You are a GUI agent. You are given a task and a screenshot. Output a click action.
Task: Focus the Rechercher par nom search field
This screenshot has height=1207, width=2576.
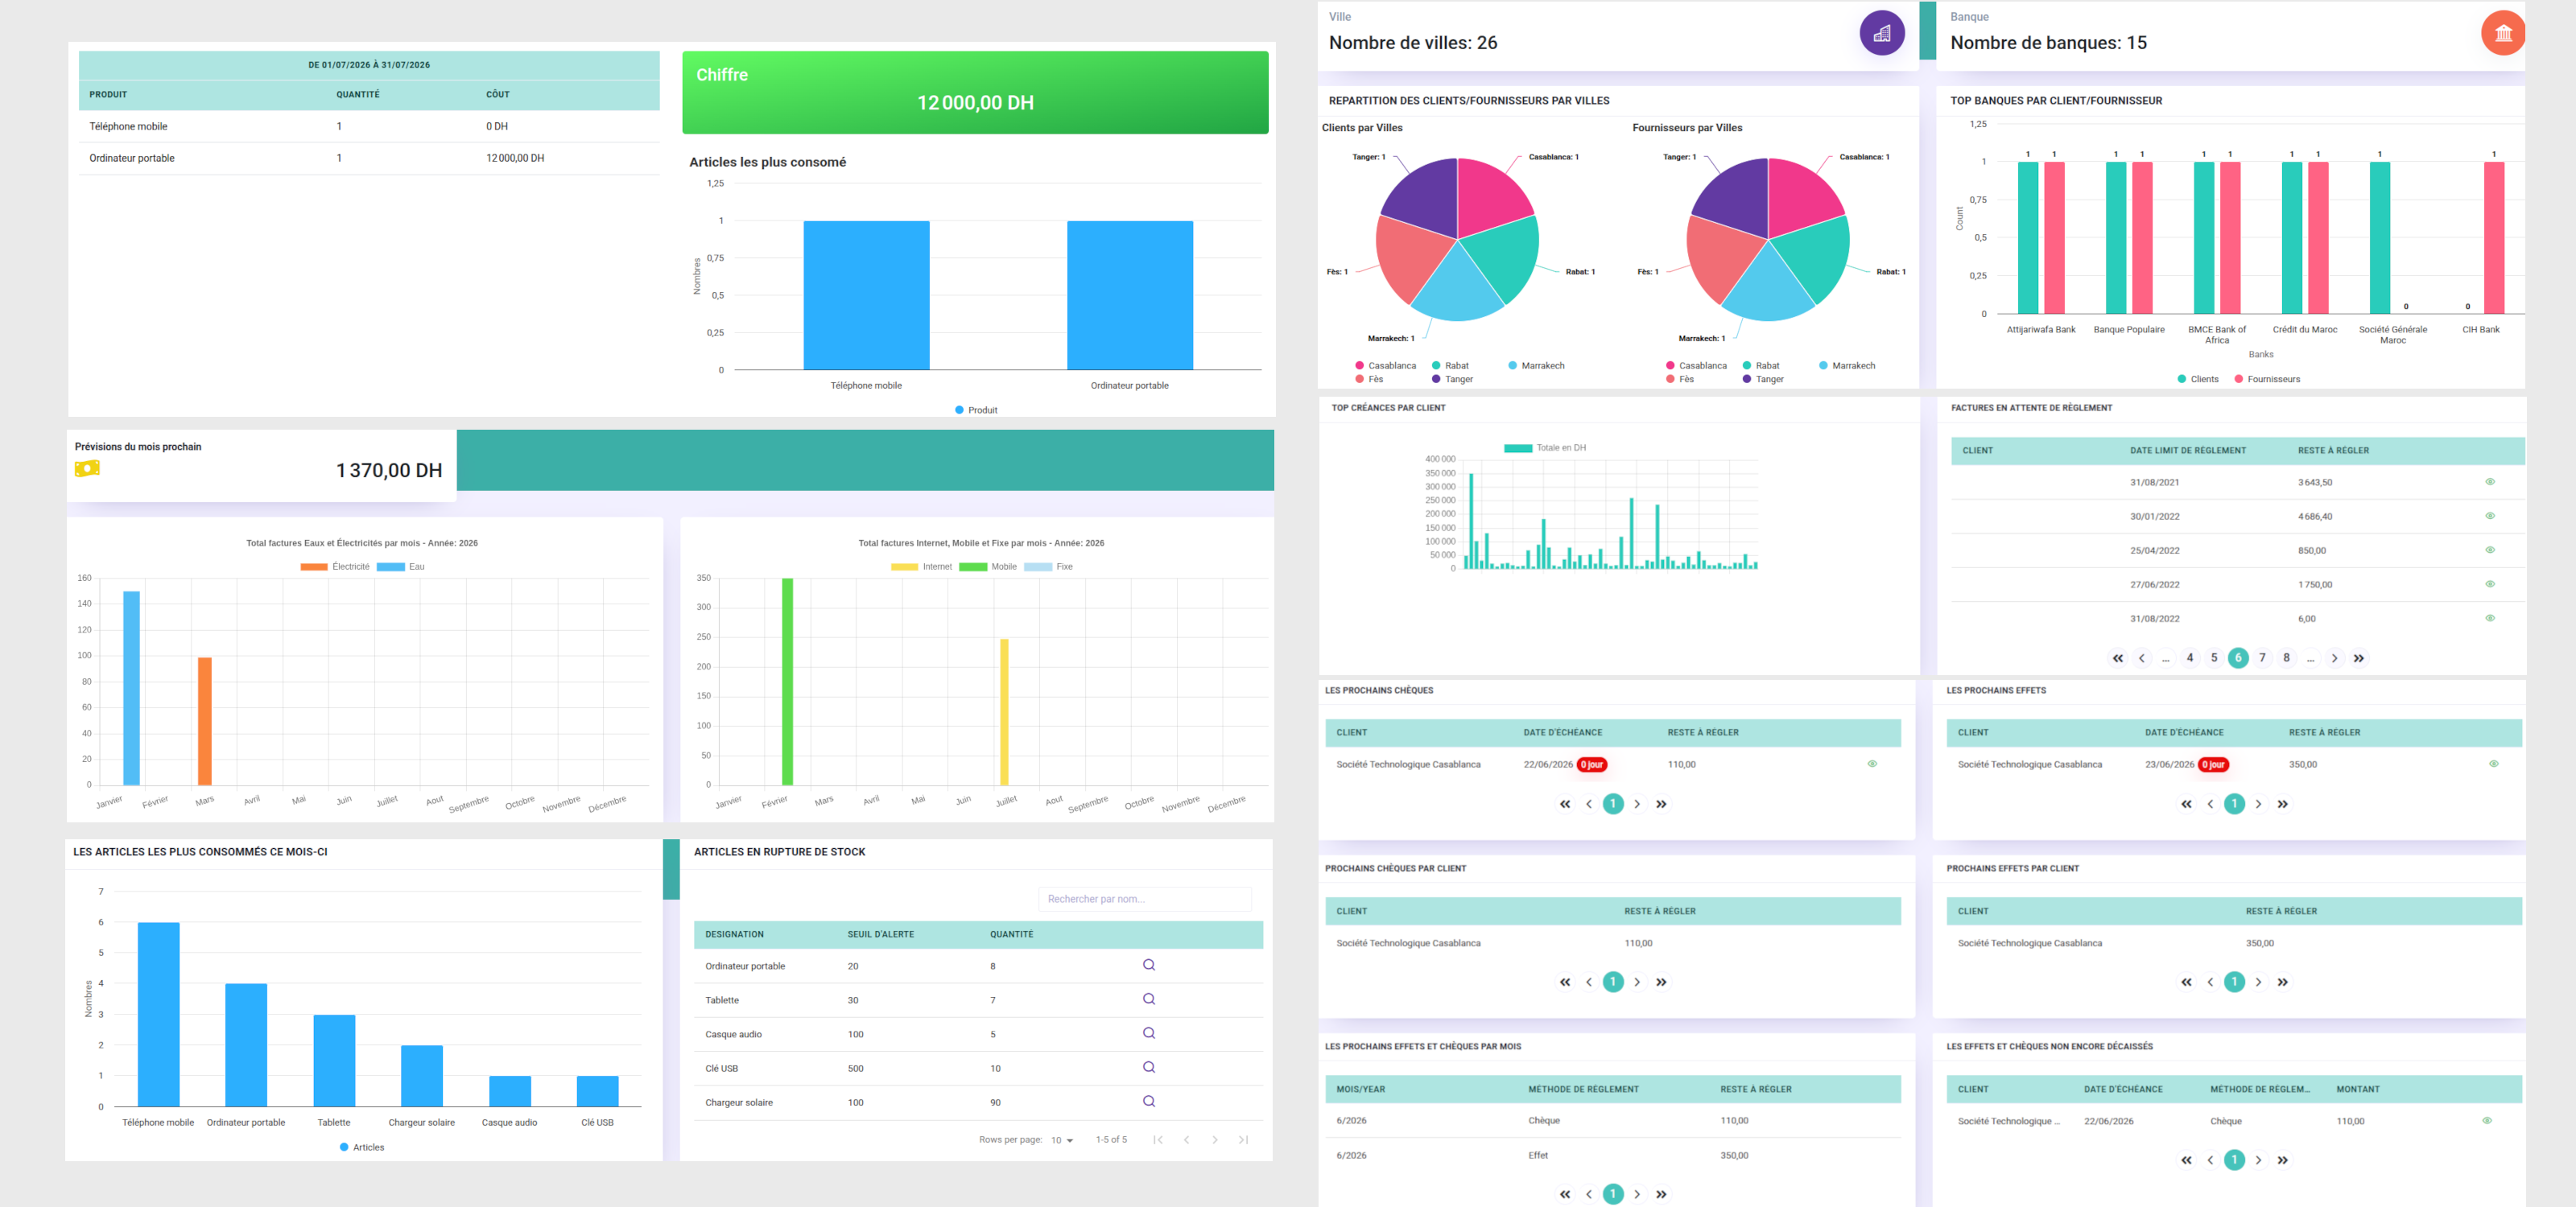pyautogui.click(x=1145, y=900)
